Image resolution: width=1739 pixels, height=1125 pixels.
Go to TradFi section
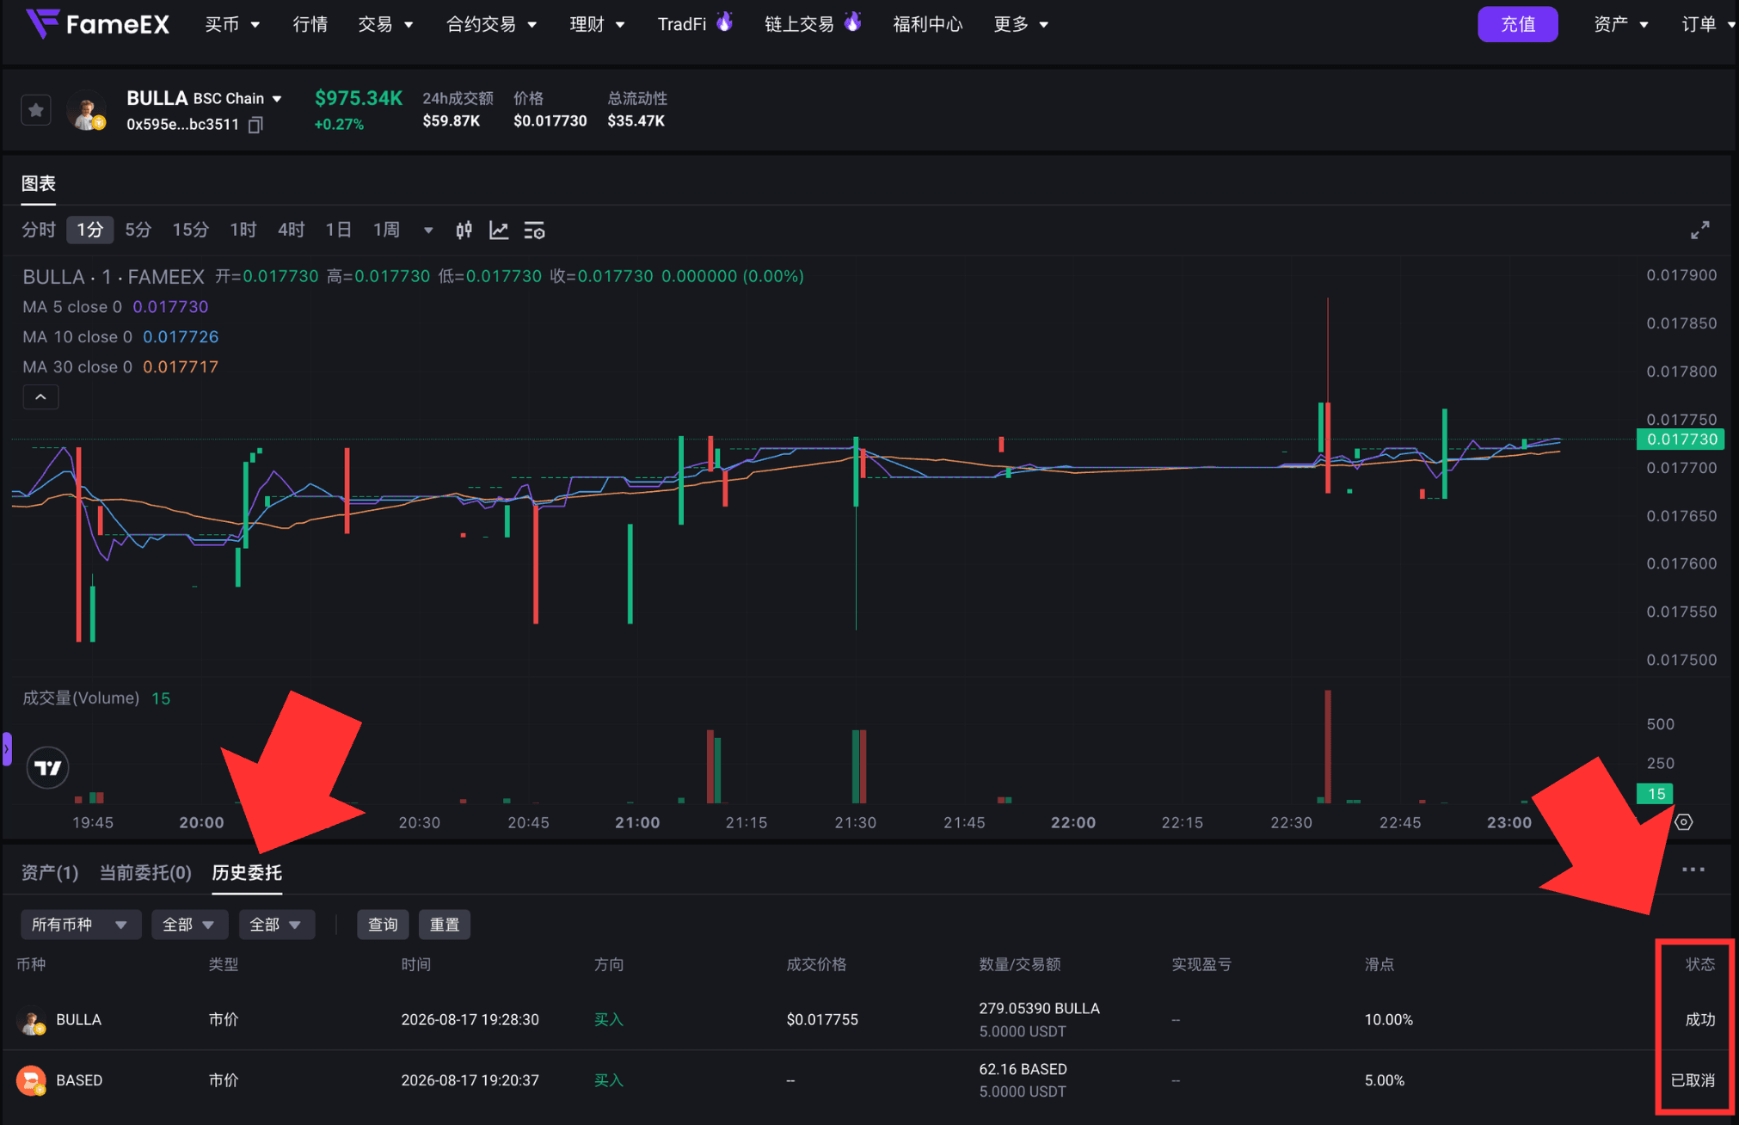point(682,24)
